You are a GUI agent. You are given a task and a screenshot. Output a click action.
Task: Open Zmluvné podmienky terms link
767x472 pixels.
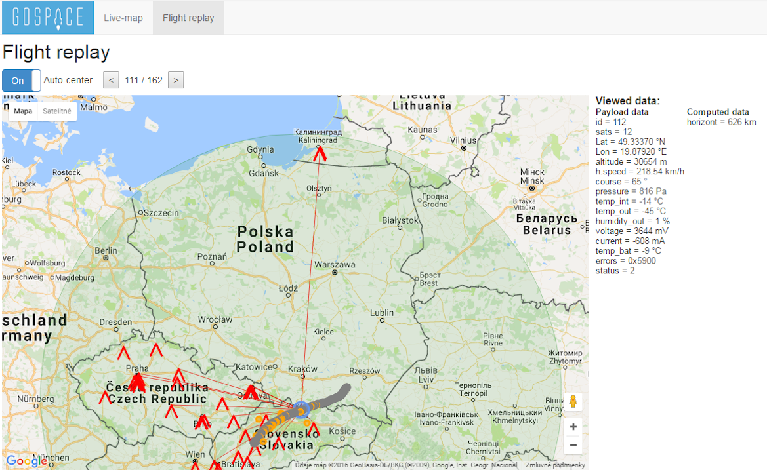point(554,465)
